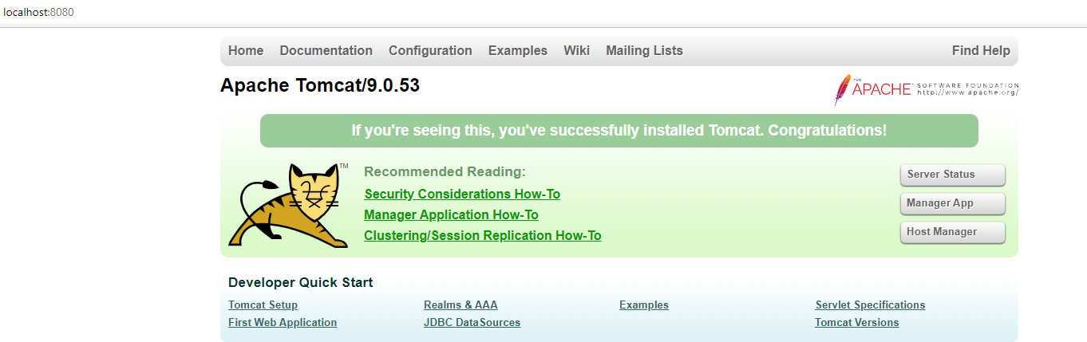The width and height of the screenshot is (1087, 342).
Task: Open the Manager App button
Action: click(952, 203)
